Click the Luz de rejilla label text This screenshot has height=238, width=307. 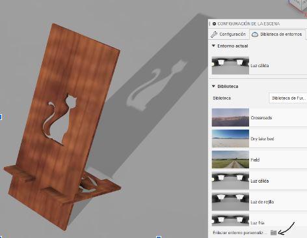pos(262,202)
